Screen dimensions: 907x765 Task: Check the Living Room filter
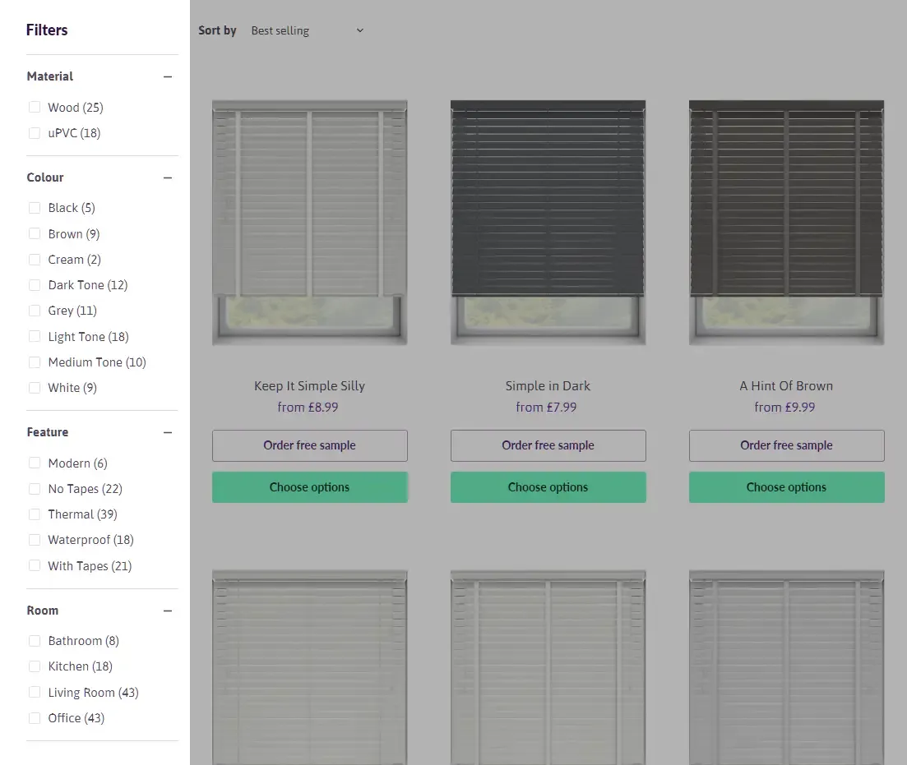pos(35,692)
